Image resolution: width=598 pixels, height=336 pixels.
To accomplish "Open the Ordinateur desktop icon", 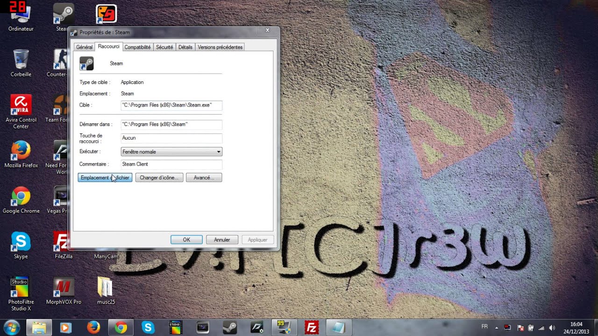I will tap(21, 18).
